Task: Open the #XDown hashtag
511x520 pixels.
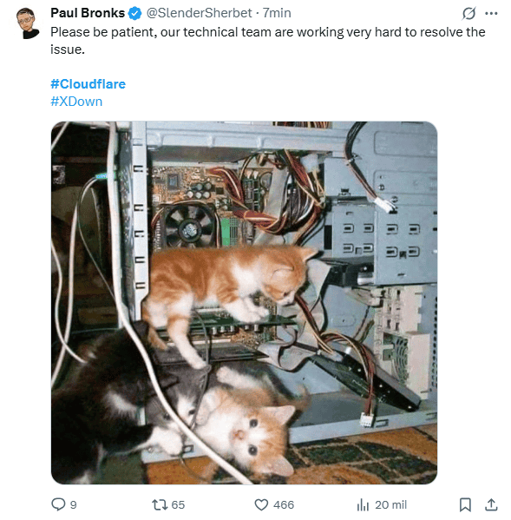Action: (x=76, y=102)
